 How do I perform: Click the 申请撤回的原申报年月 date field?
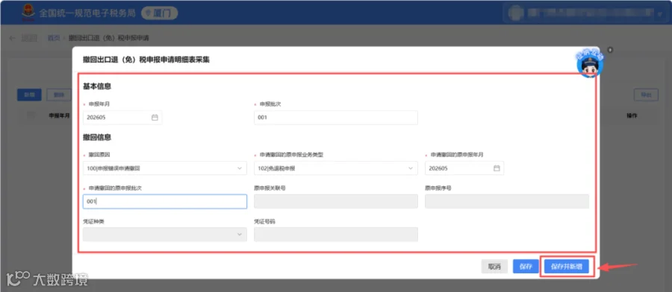[x=464, y=168]
